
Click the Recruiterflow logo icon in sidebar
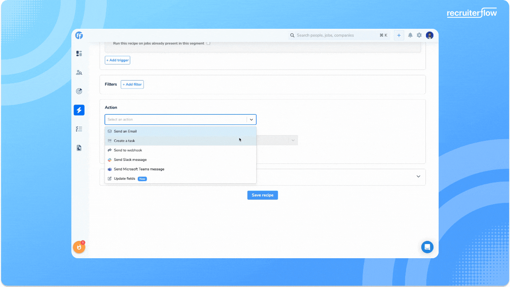tap(79, 35)
